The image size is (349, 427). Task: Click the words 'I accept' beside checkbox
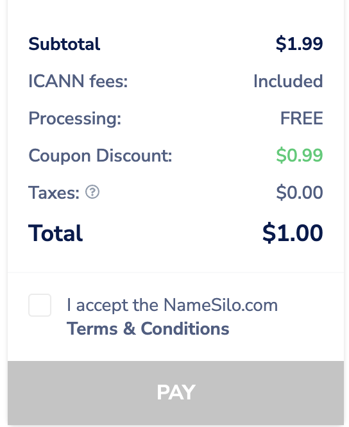[98, 305]
